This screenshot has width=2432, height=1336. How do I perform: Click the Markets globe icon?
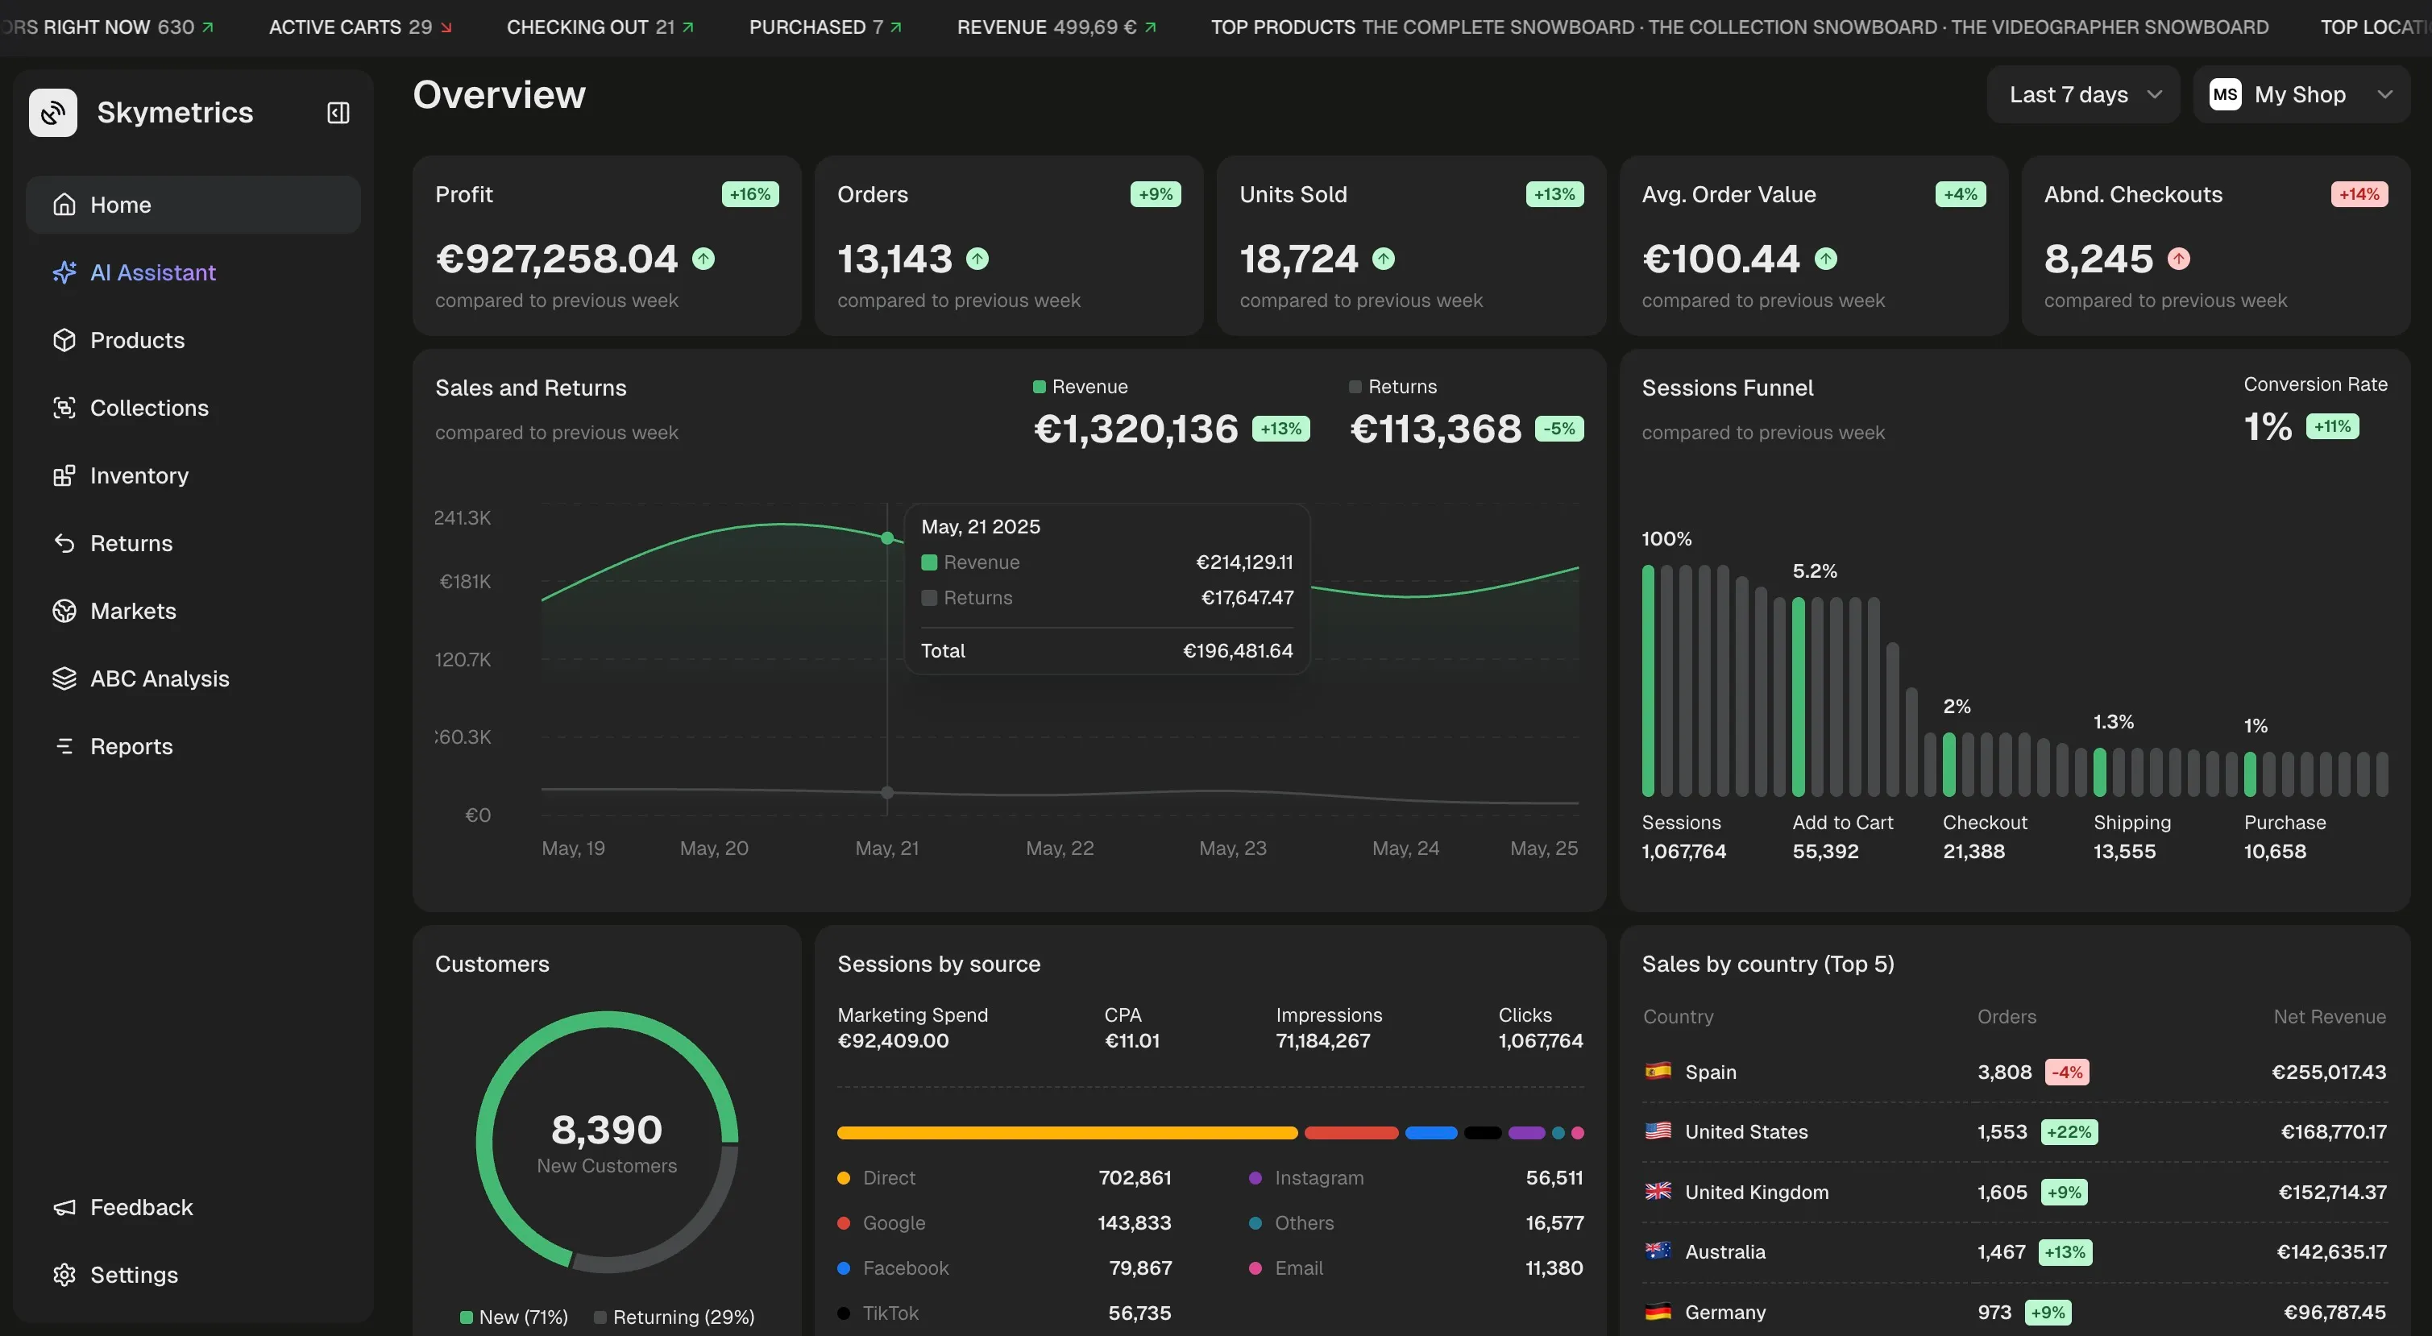64,611
